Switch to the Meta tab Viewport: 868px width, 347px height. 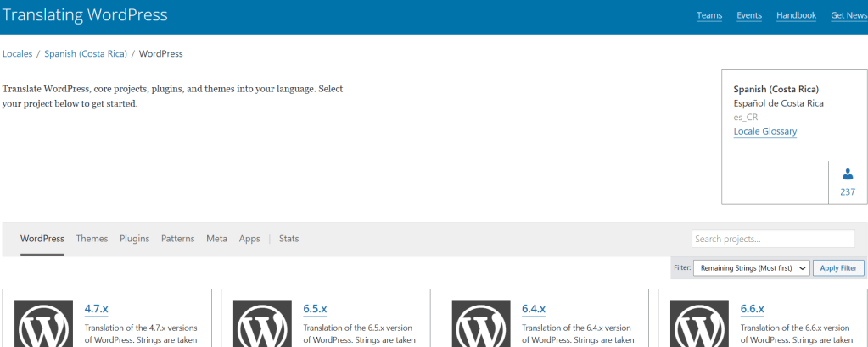(217, 239)
